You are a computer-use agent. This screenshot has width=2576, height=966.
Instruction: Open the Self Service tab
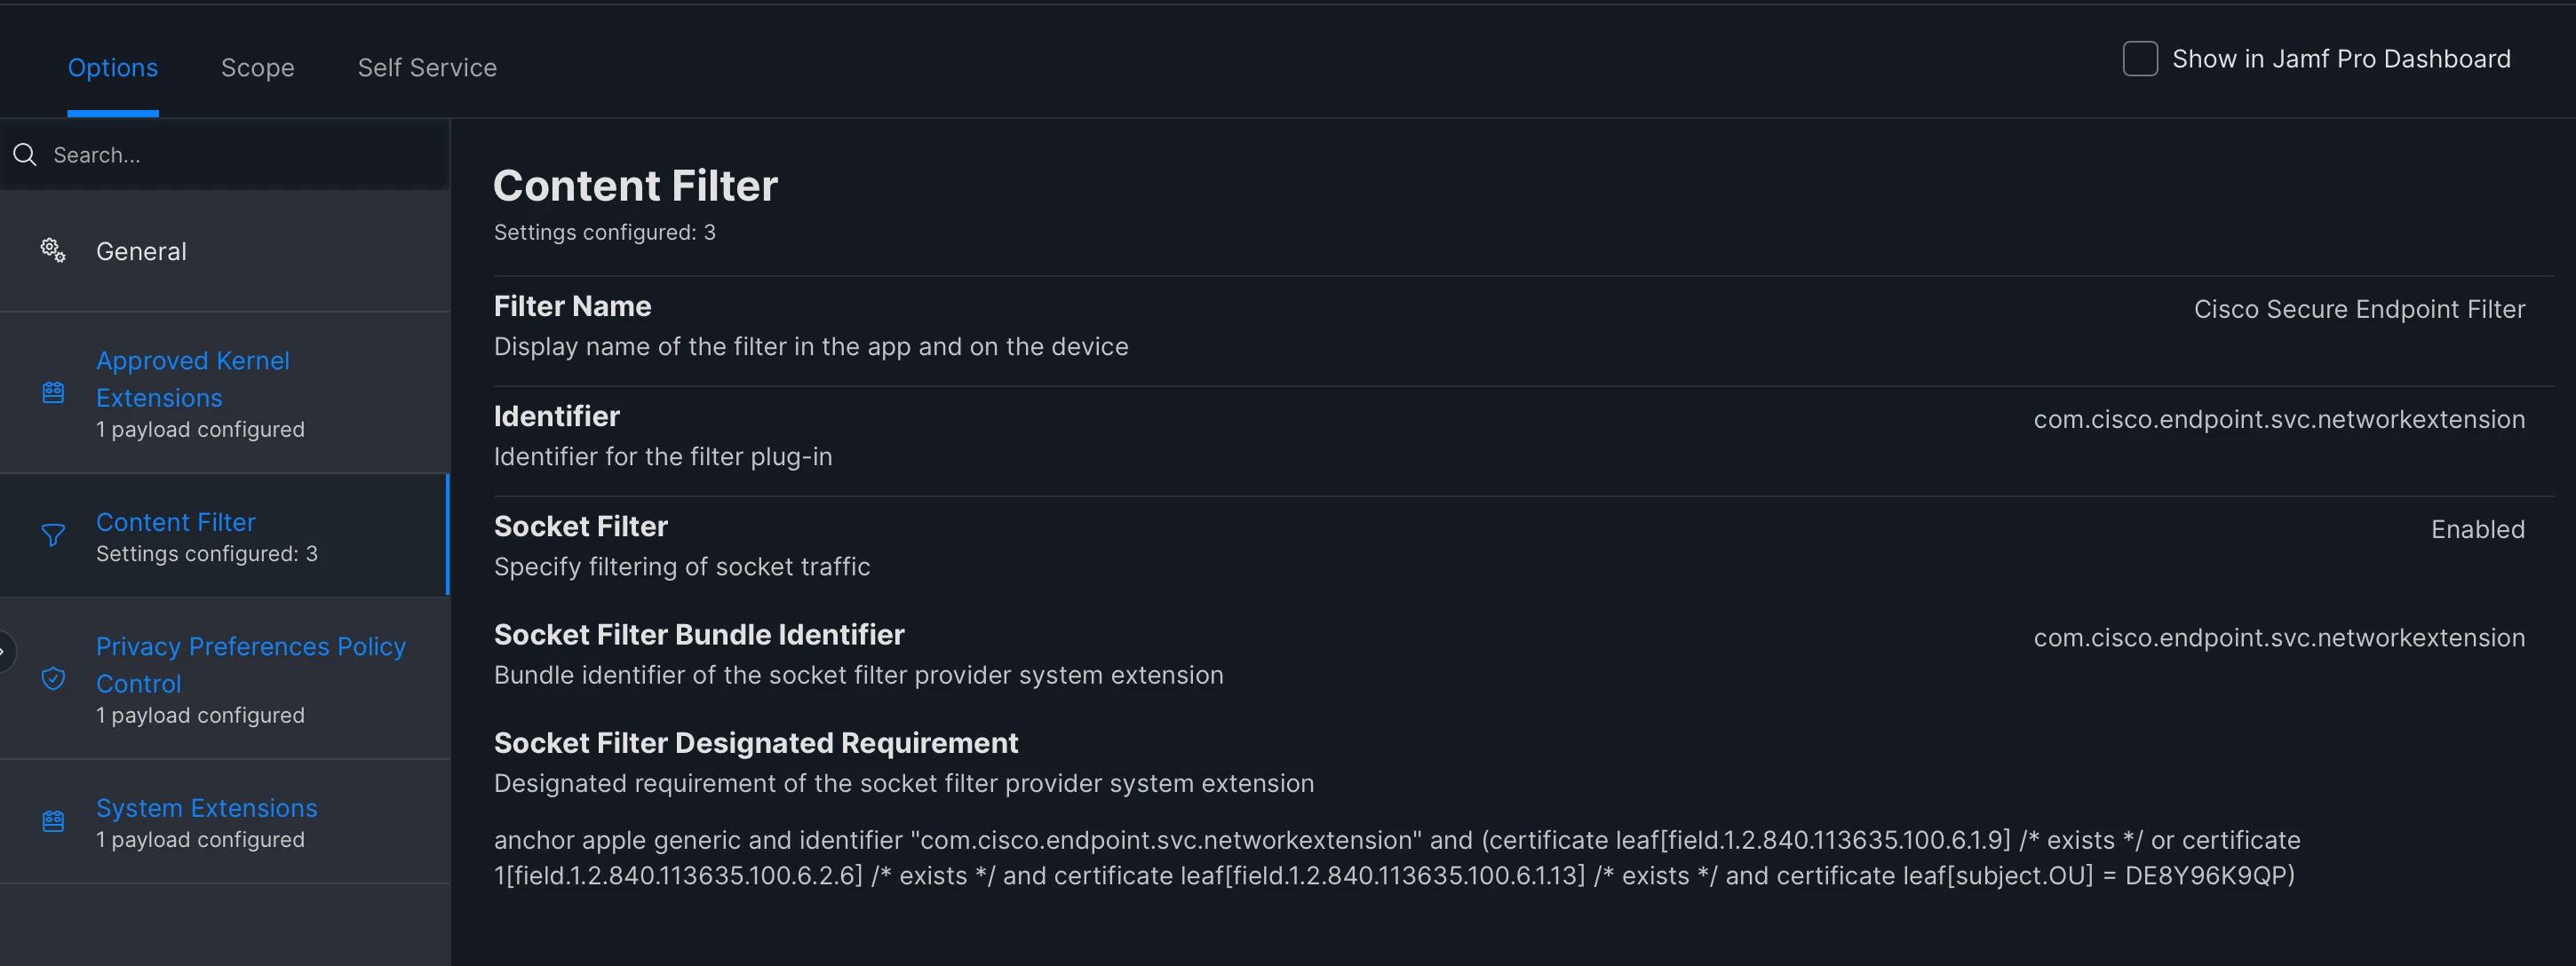click(427, 67)
